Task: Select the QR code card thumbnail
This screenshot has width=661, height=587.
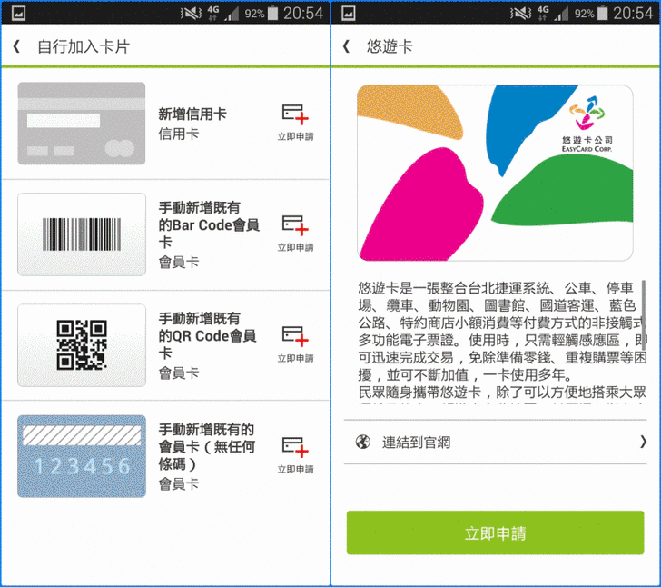Action: pos(82,345)
